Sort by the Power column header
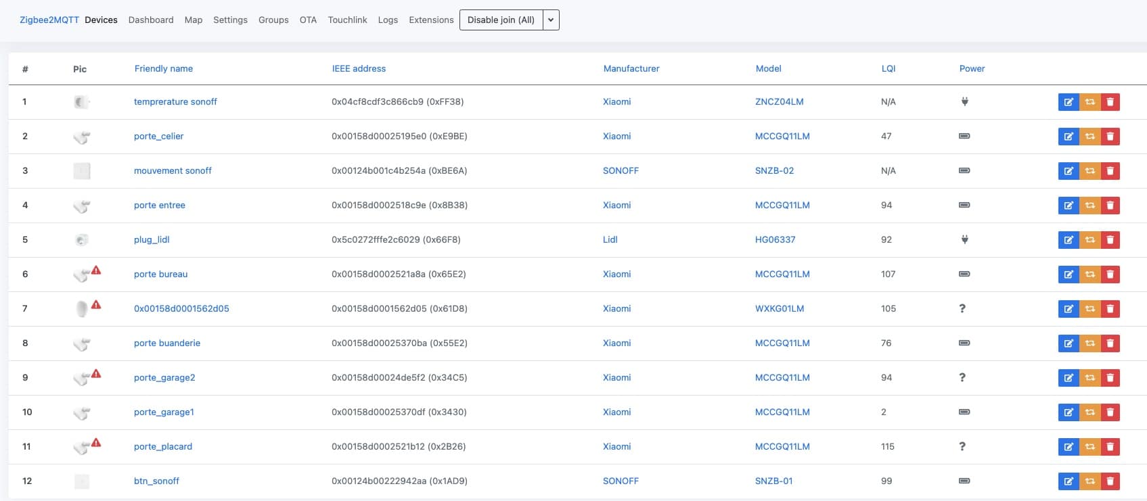 click(x=972, y=68)
